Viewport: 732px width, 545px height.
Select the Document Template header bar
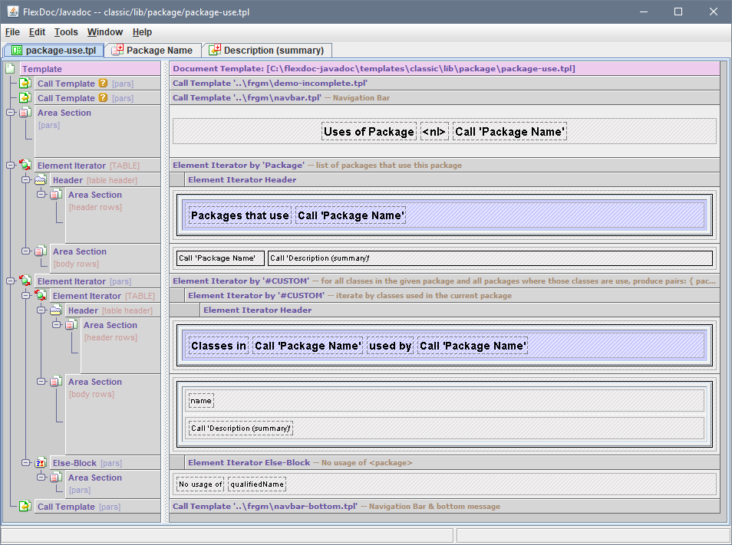[444, 69]
